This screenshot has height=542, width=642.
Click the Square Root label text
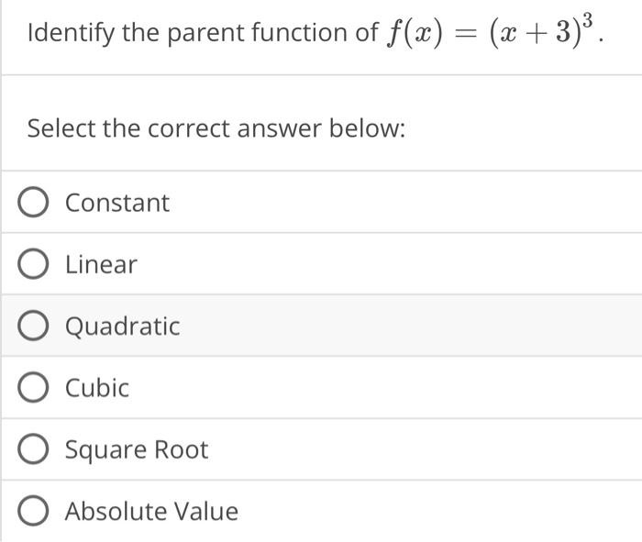[x=137, y=450]
